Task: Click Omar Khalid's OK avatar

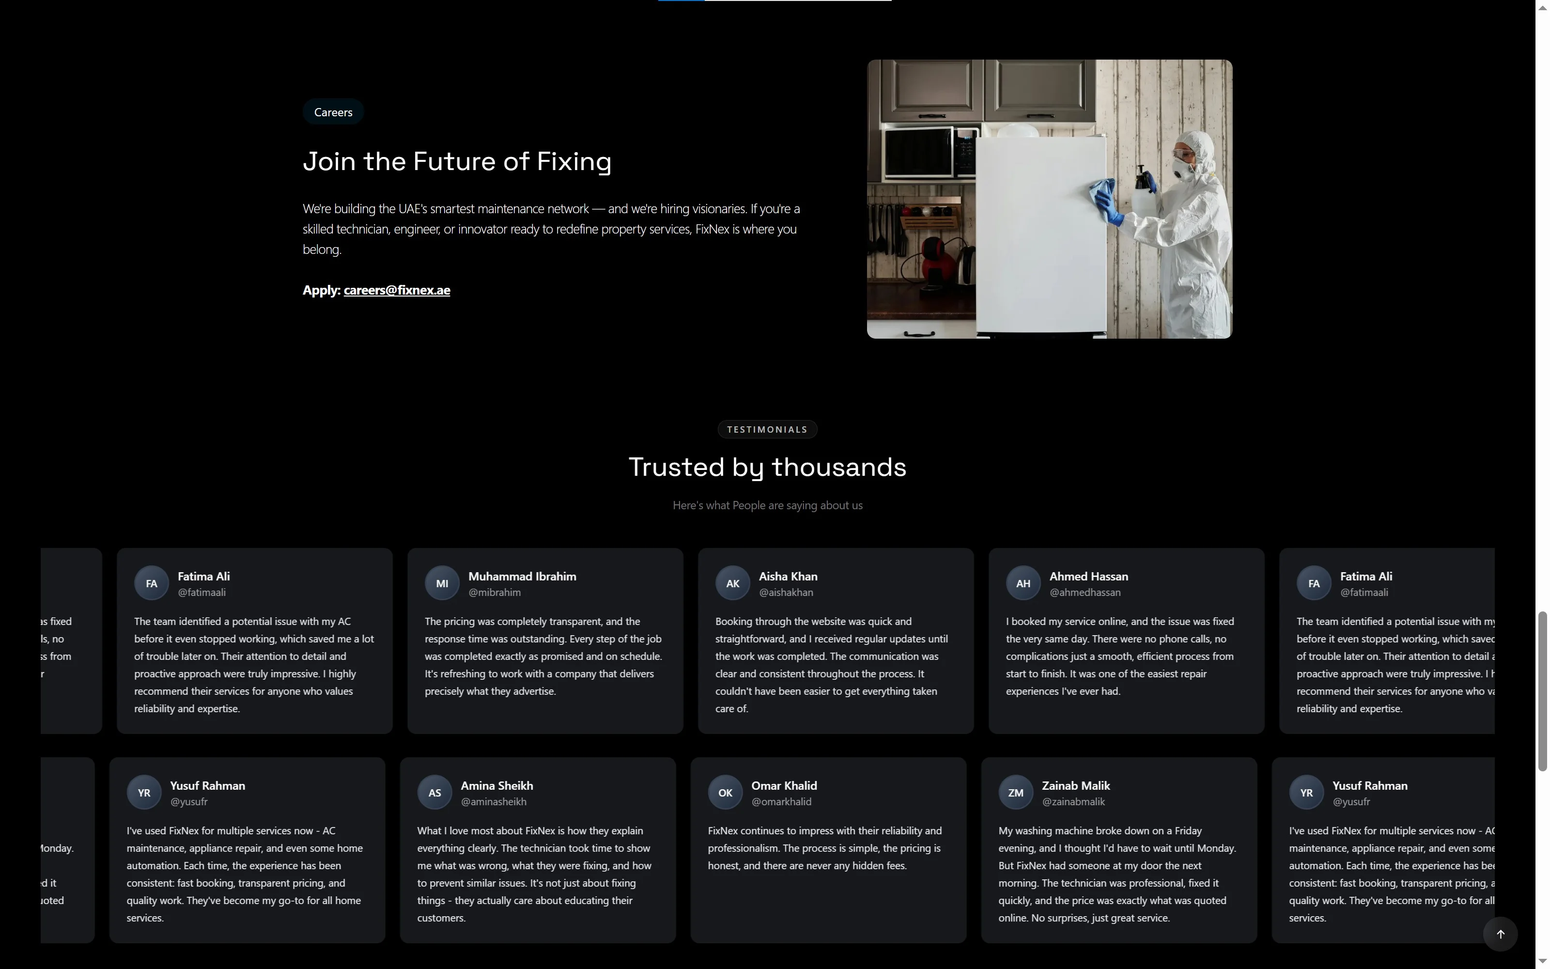Action: click(725, 793)
